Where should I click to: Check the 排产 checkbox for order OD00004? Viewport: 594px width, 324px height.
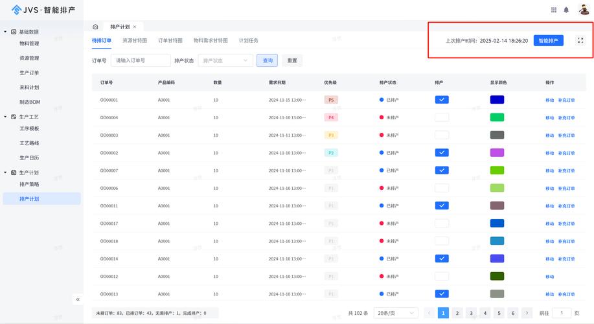(x=441, y=117)
